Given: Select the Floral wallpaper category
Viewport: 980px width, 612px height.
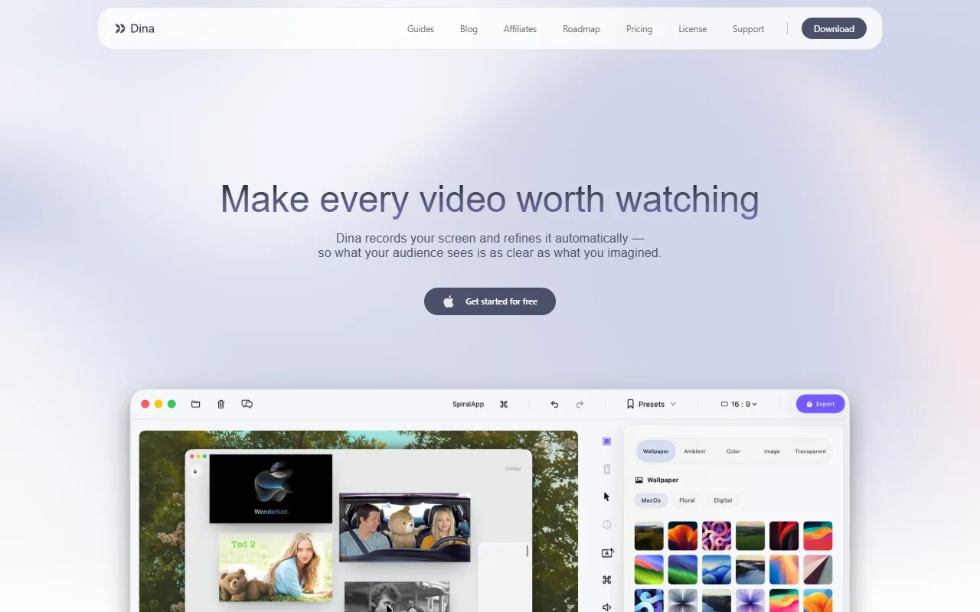Looking at the screenshot, I should 687,500.
